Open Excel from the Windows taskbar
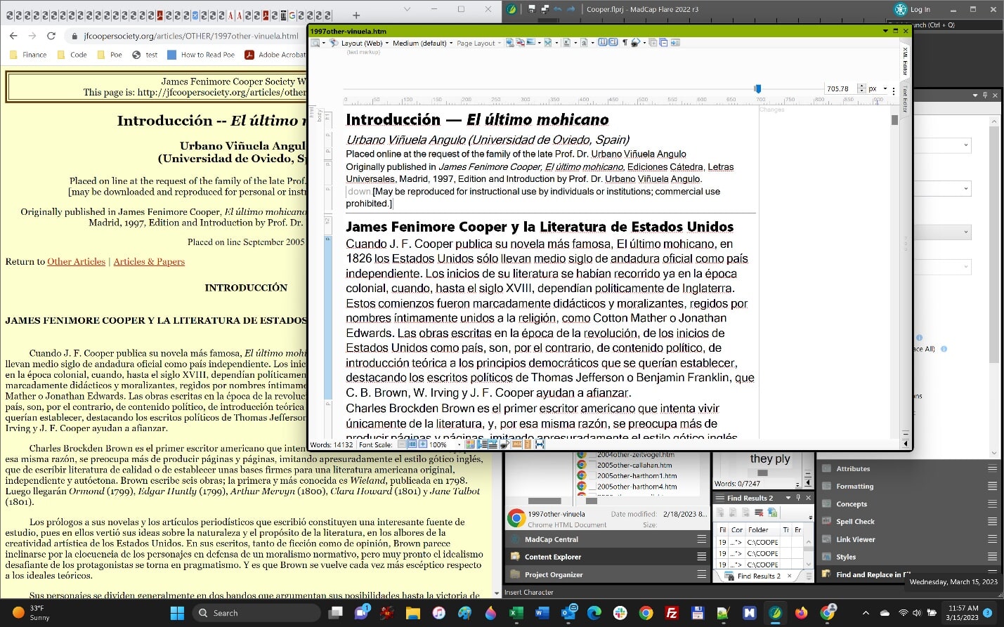This screenshot has width=1004, height=627. (x=516, y=613)
